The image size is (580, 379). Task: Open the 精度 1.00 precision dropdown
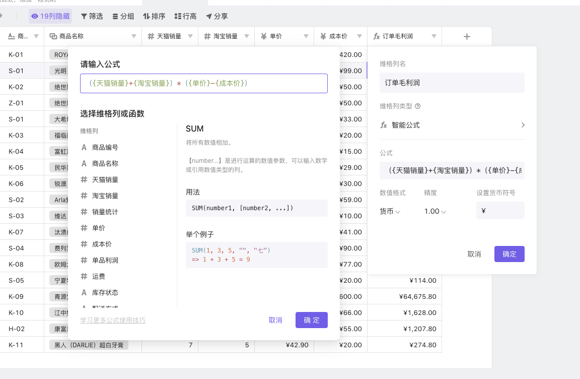(x=435, y=211)
